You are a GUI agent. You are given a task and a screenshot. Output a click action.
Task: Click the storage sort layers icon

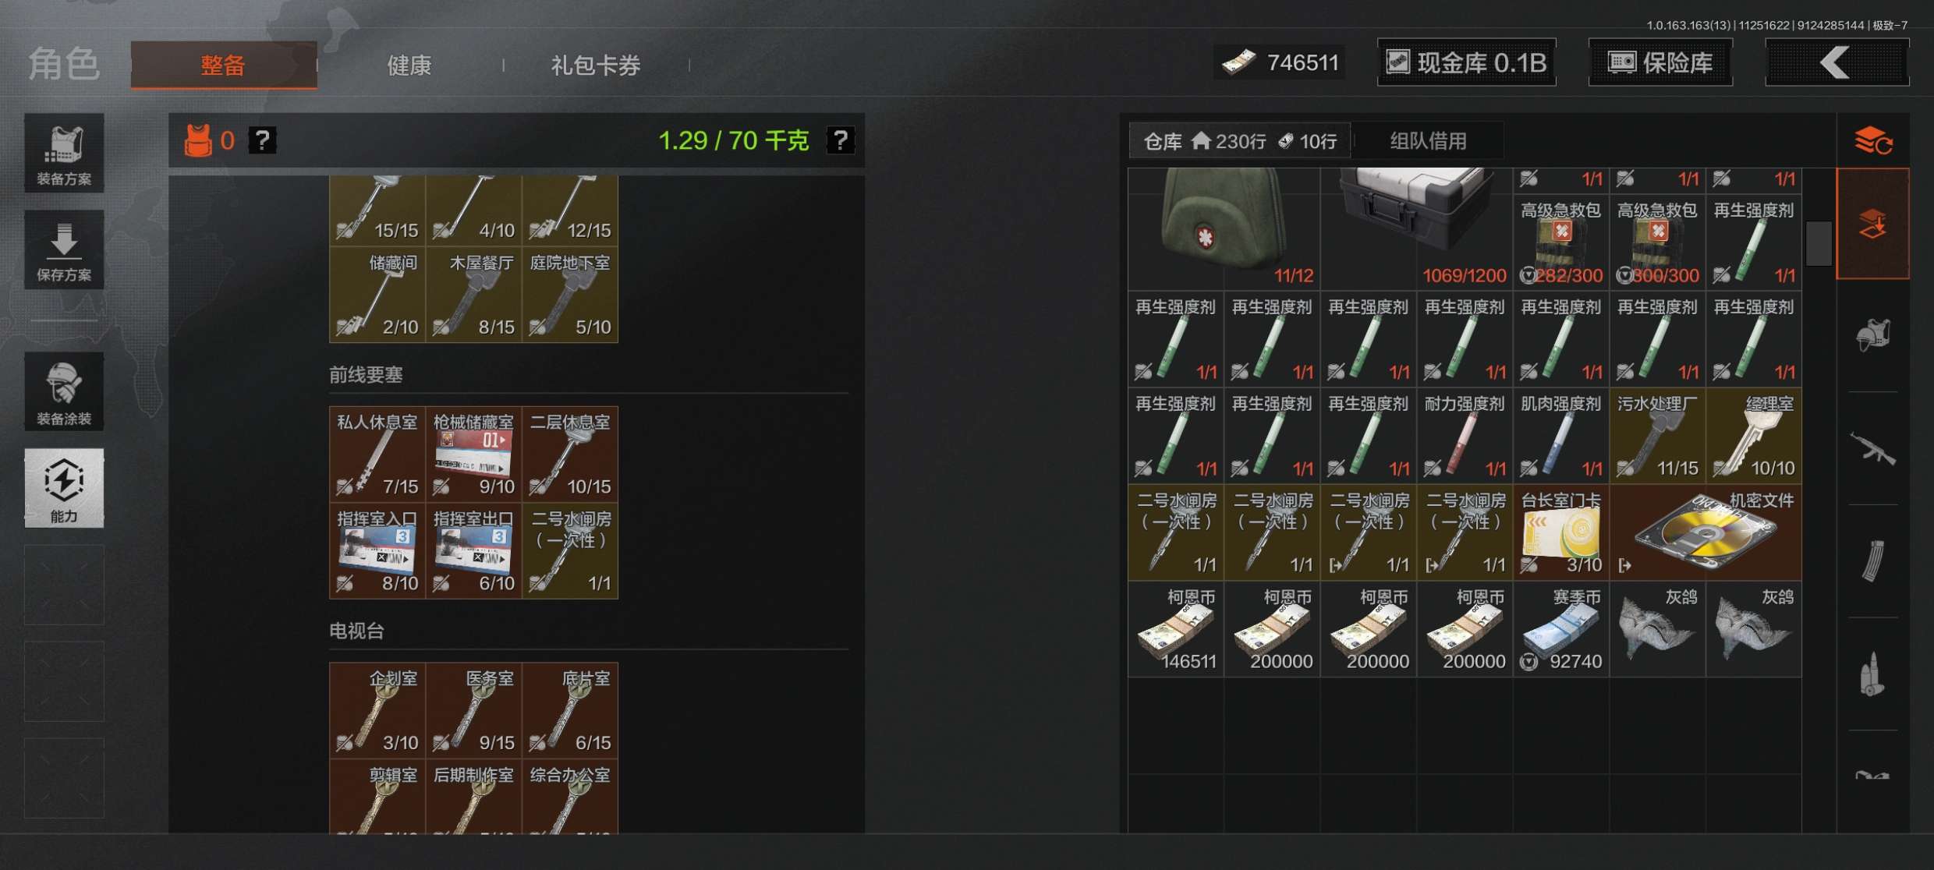click(1873, 141)
